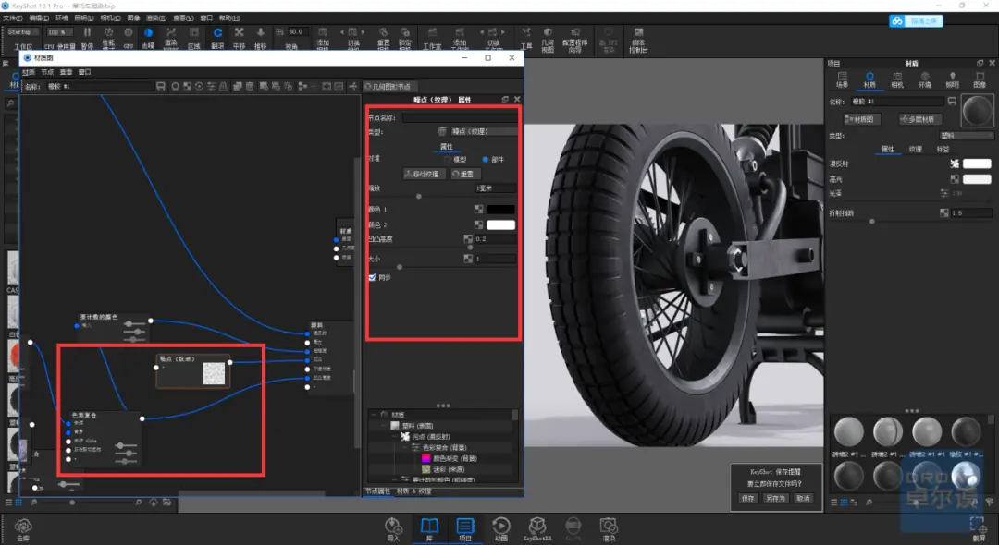Uncheck the 同步 sync checkbox
Screen dimensions: 999x545
373,277
